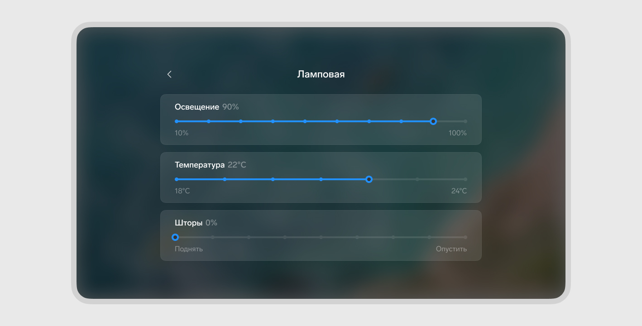The image size is (642, 326).
Task: Select the 21°C stop on Температура slider
Action: pyautogui.click(x=321, y=179)
